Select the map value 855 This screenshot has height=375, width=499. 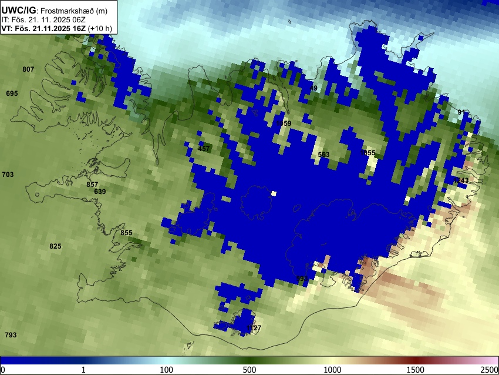point(126,233)
